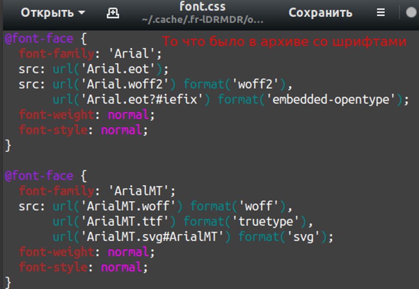This screenshot has width=419, height=289.
Task: Click the first font-weight normal value
Action: tap(128, 114)
